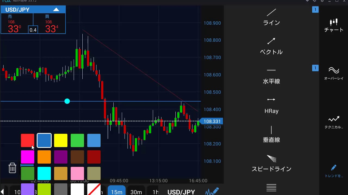The height and width of the screenshot is (195, 348).
Task: Click NoxPlayer title bar pin icon
Action: [x=315, y=1]
